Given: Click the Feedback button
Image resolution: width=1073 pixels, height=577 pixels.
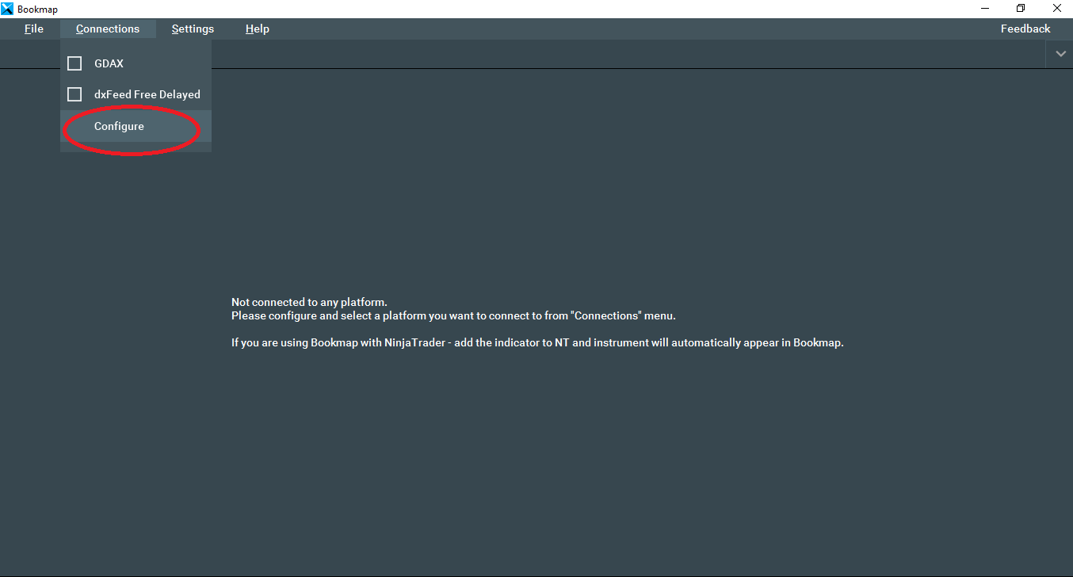Looking at the screenshot, I should 1025,29.
